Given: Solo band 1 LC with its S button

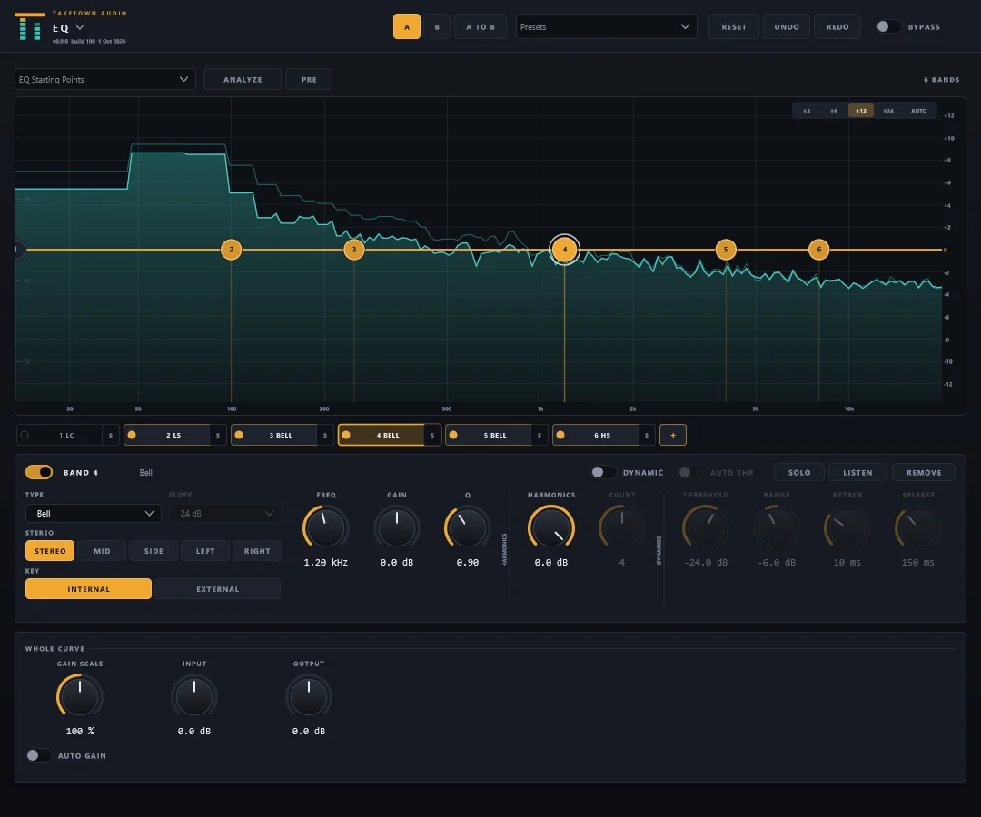Looking at the screenshot, I should coord(111,435).
